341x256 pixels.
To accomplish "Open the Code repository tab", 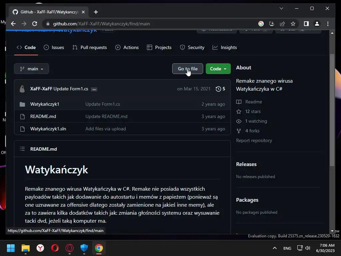I will pos(26,47).
